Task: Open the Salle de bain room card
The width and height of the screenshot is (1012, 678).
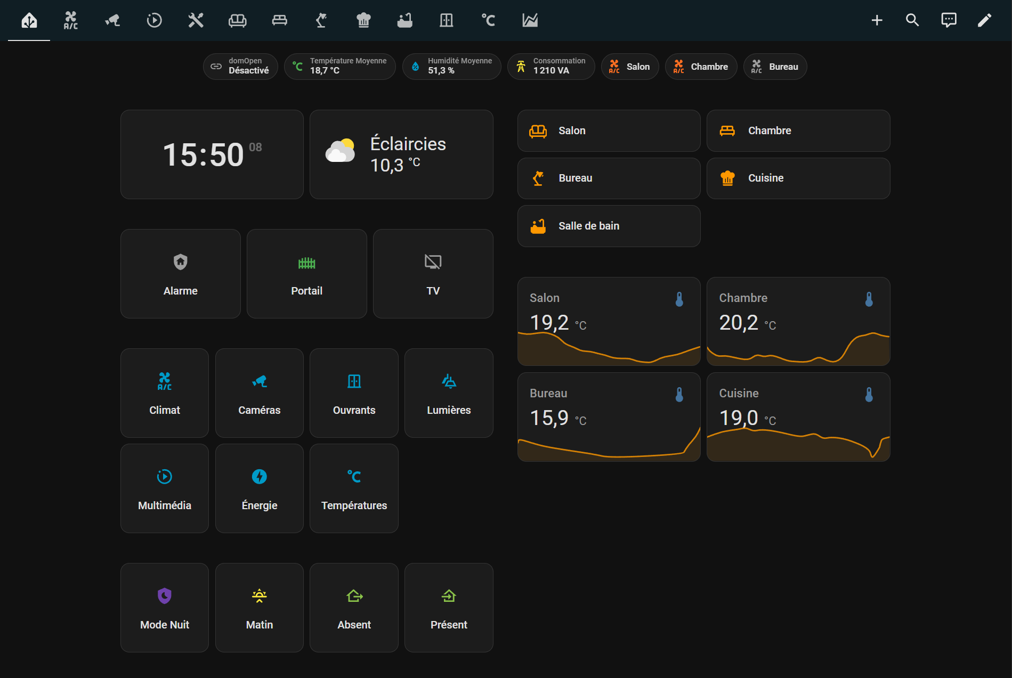Action: [x=609, y=226]
